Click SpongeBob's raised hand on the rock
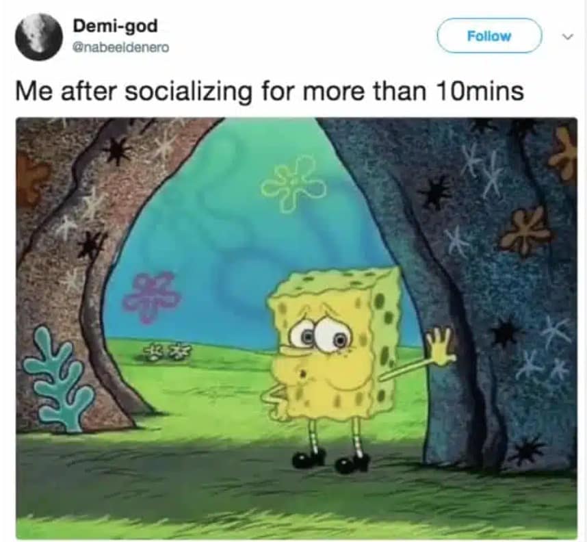This screenshot has height=542, width=587. point(441,347)
